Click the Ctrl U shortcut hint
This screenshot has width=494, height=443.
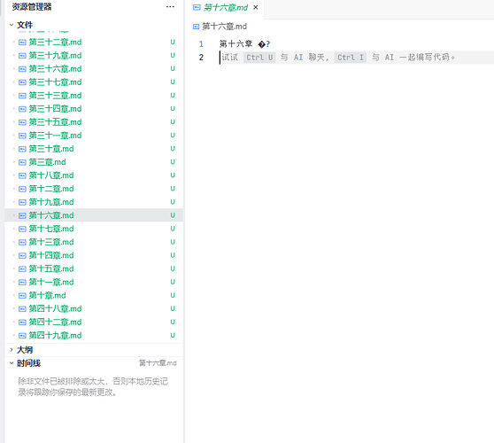259,58
